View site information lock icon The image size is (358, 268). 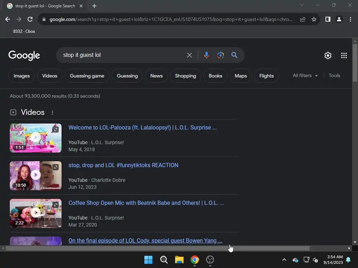pos(44,20)
